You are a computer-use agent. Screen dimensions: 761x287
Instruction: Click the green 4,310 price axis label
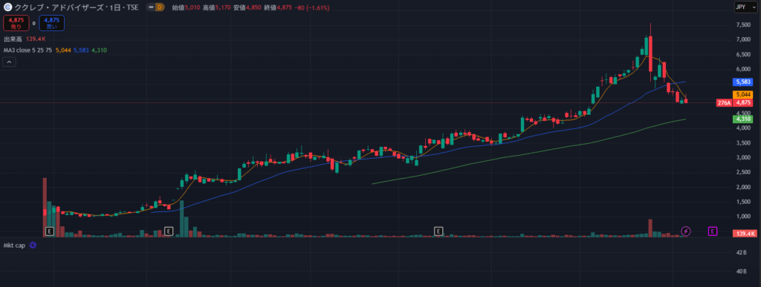pos(743,119)
